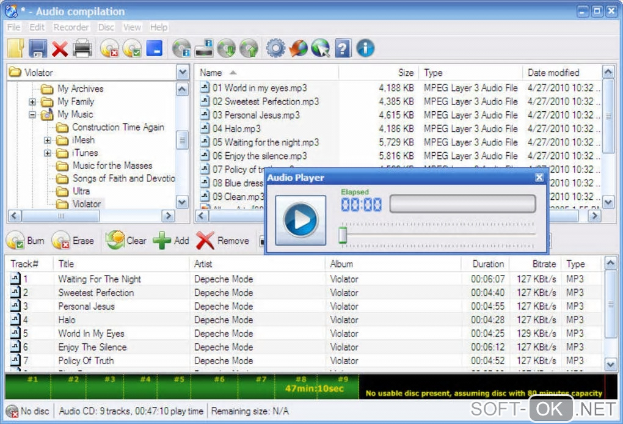The height and width of the screenshot is (424, 623).
Task: Open the File menu
Action: [13, 27]
